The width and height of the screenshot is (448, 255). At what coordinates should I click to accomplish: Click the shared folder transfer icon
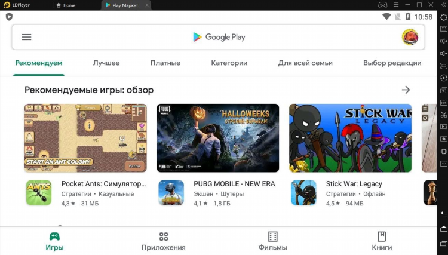(444, 139)
